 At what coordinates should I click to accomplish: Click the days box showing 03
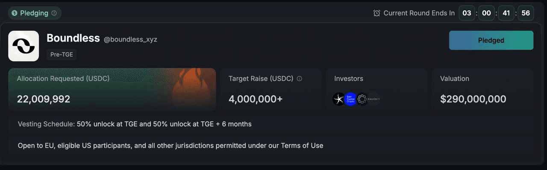point(467,13)
